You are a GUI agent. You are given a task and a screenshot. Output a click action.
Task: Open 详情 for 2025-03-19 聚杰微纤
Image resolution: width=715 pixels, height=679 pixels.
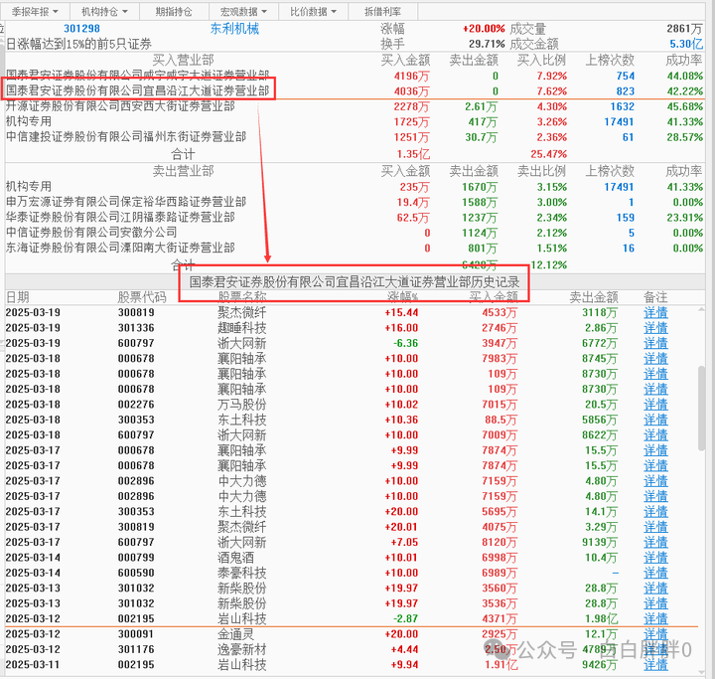(x=655, y=313)
